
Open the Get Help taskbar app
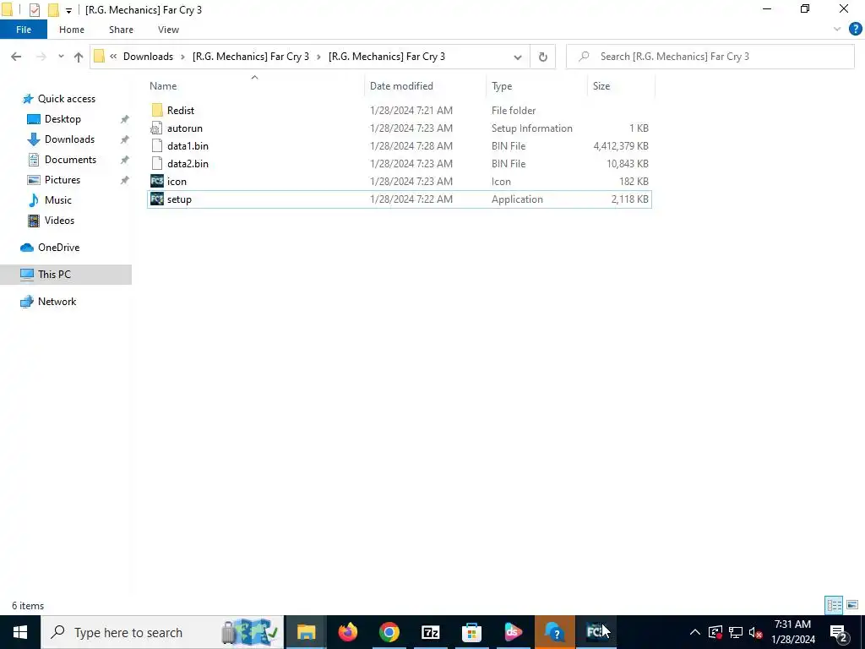554,632
